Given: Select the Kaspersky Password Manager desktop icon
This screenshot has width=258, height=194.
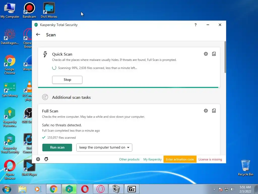Looking at the screenshot, I should (10, 117).
